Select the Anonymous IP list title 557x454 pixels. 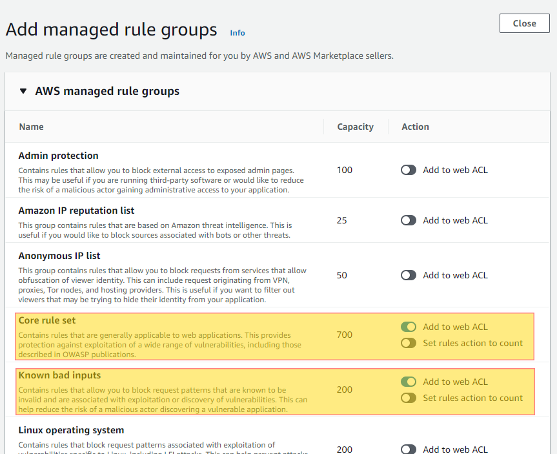tap(59, 256)
